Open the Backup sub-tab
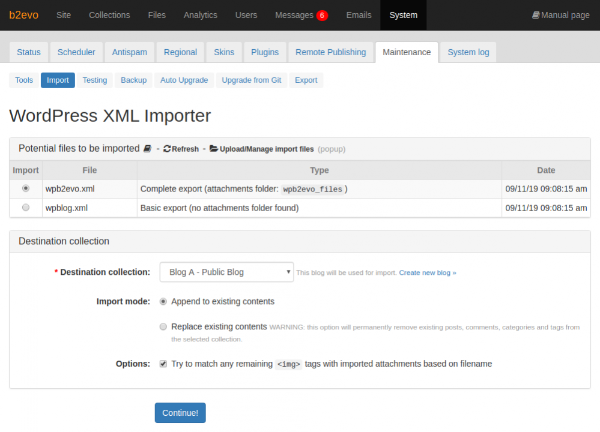 (x=133, y=80)
